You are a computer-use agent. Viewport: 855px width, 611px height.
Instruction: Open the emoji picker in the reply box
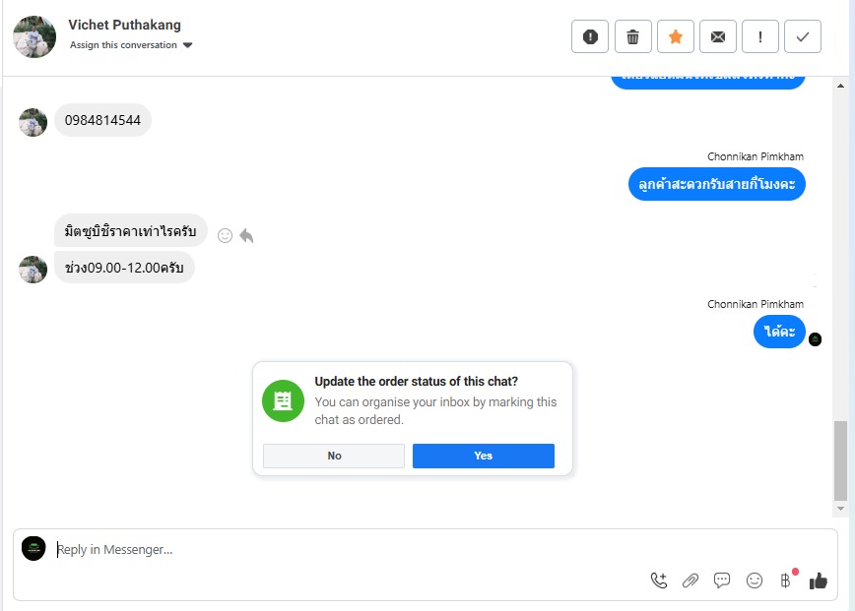click(755, 580)
